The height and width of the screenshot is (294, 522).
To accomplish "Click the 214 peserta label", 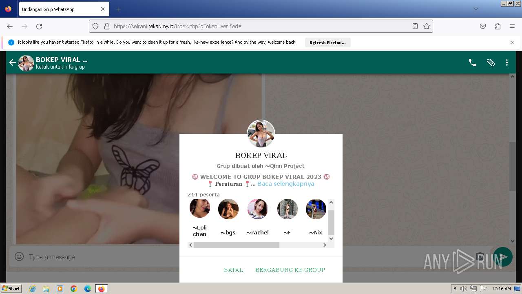I will [x=203, y=194].
